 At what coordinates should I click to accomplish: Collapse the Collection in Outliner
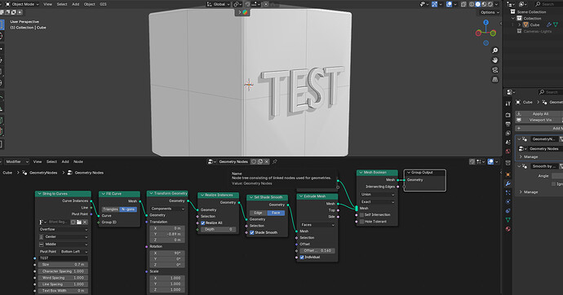pos(513,18)
